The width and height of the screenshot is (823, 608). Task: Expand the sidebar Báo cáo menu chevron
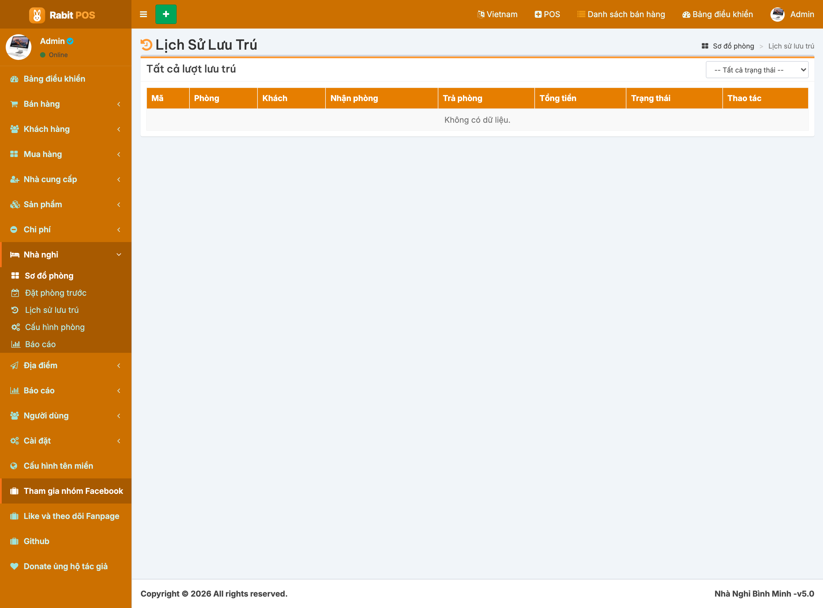(119, 390)
